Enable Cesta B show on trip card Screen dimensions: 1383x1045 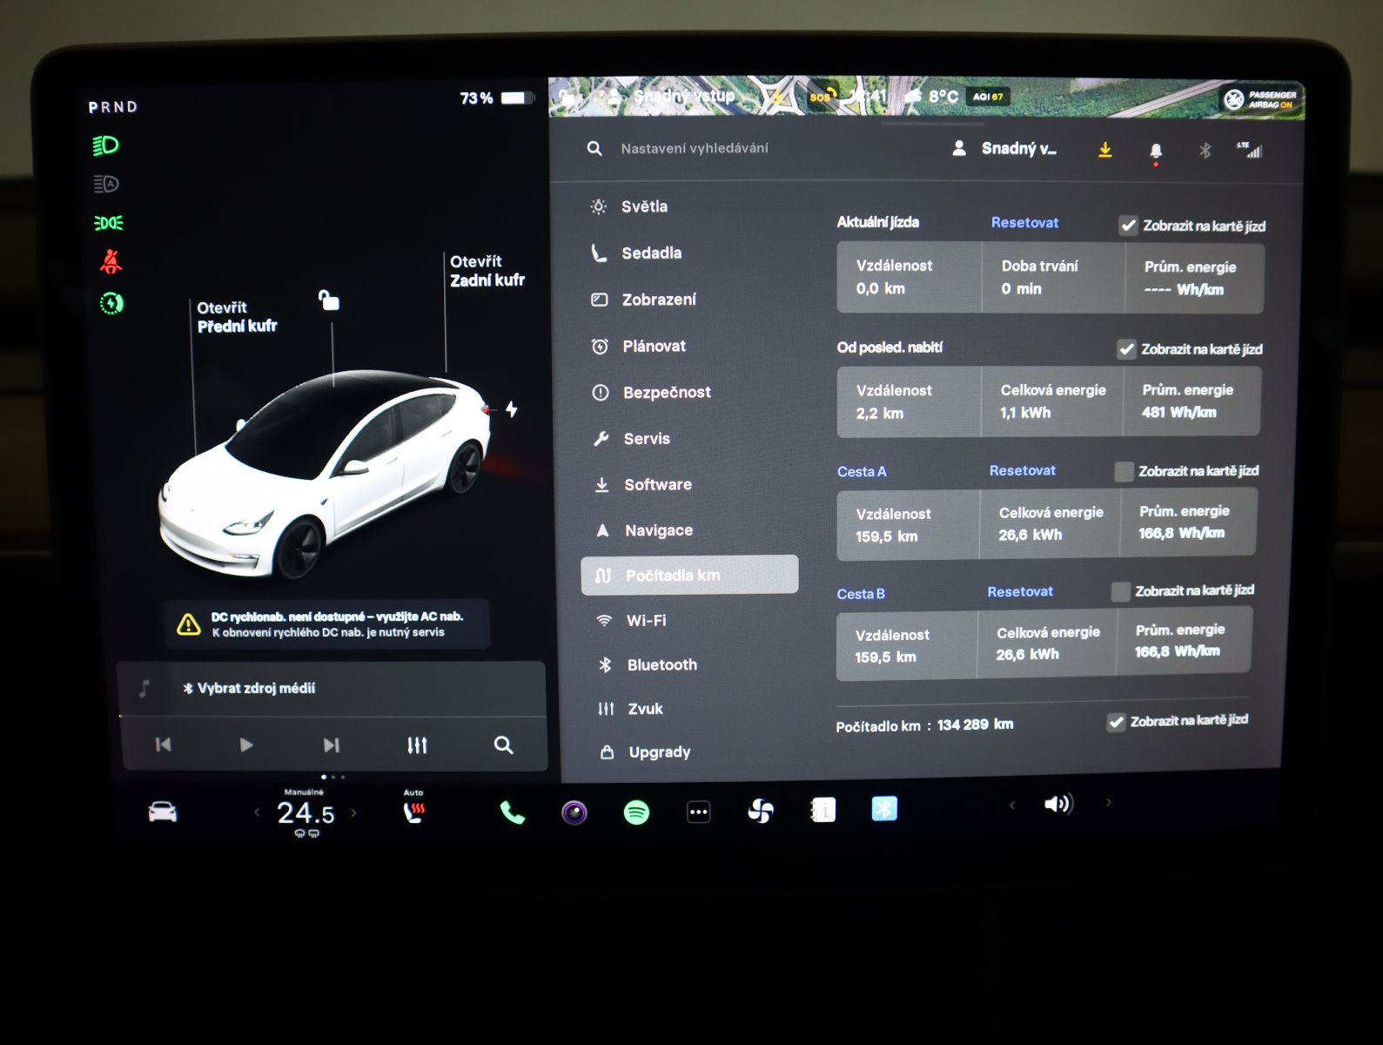[x=1120, y=591]
